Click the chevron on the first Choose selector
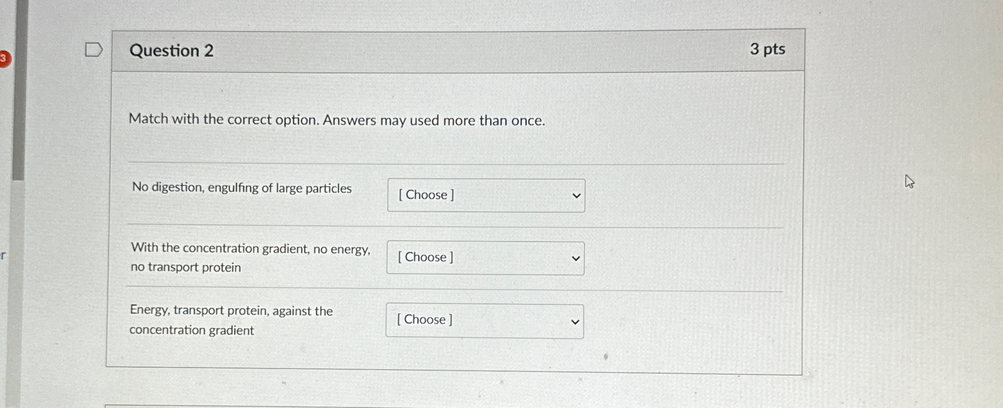 578,195
